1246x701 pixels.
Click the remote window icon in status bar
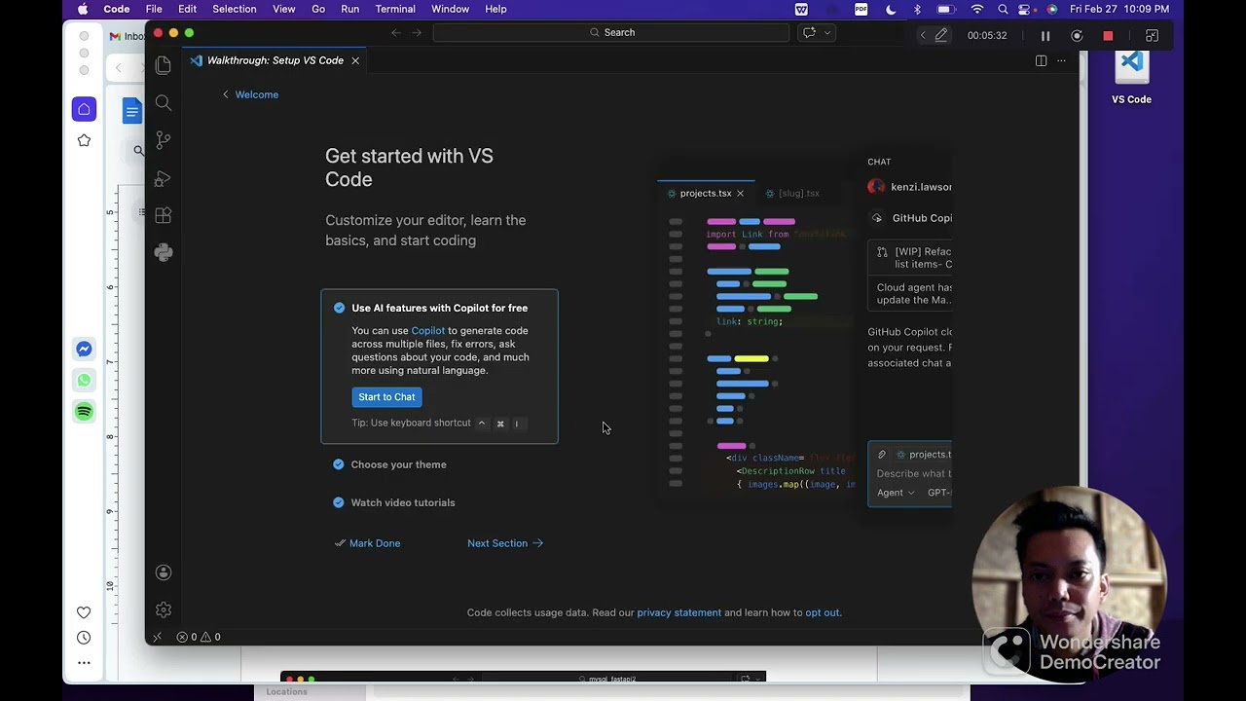[x=157, y=637]
